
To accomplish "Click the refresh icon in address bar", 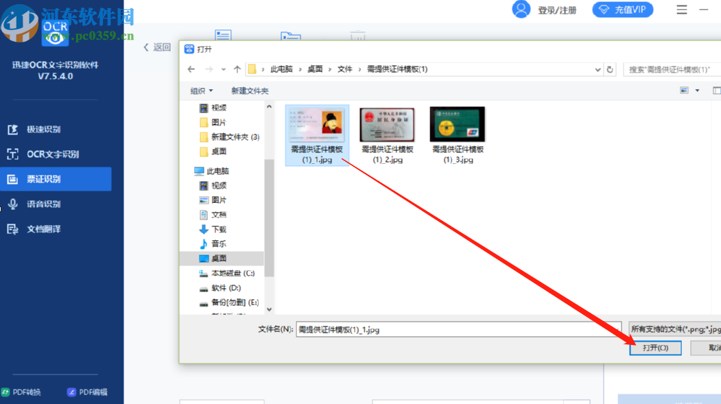I will point(611,69).
